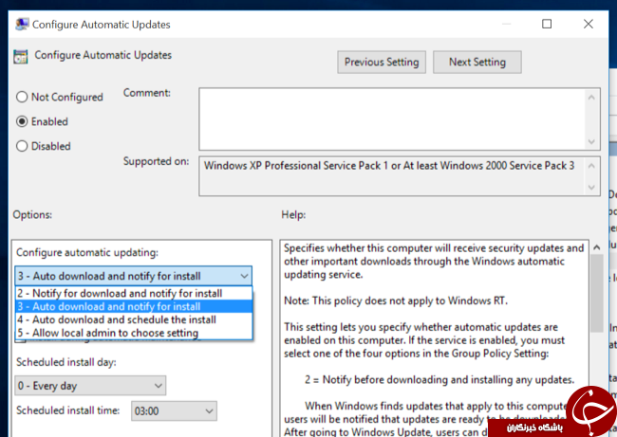
Task: Click the Help pane scroll up arrow
Action: 597,247
